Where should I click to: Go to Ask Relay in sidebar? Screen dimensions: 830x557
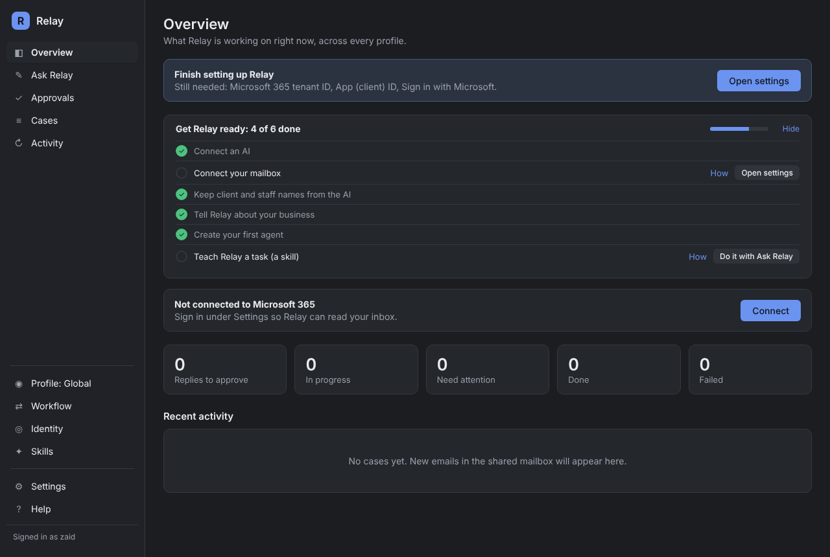point(72,75)
